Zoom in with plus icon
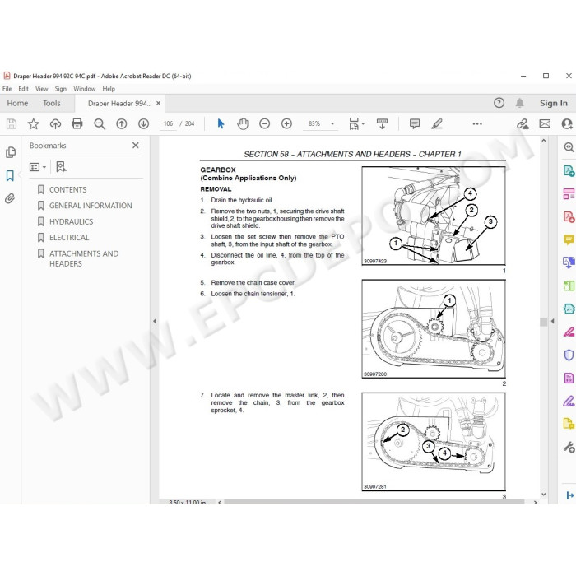The width and height of the screenshot is (576, 576). pyautogui.click(x=286, y=123)
